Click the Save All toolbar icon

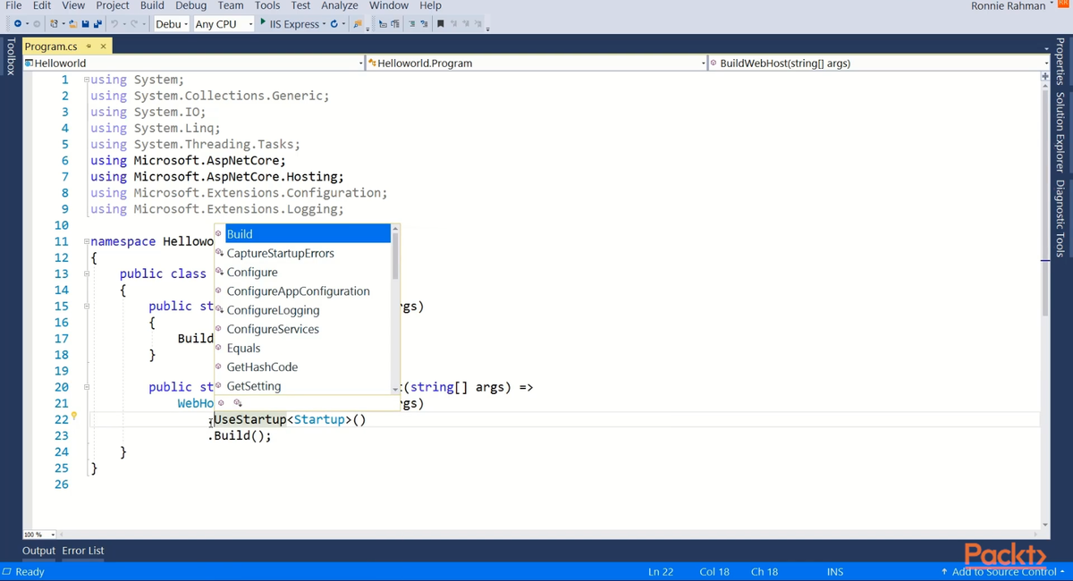click(97, 24)
